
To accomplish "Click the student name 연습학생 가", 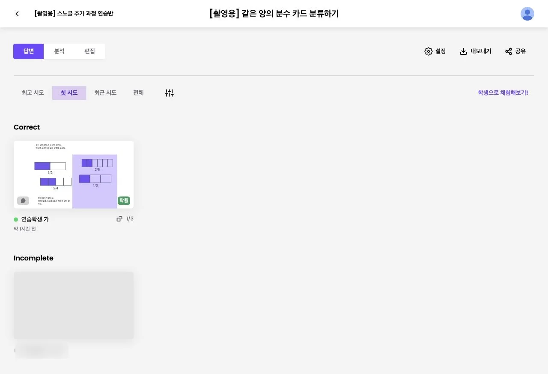I will click(35, 219).
